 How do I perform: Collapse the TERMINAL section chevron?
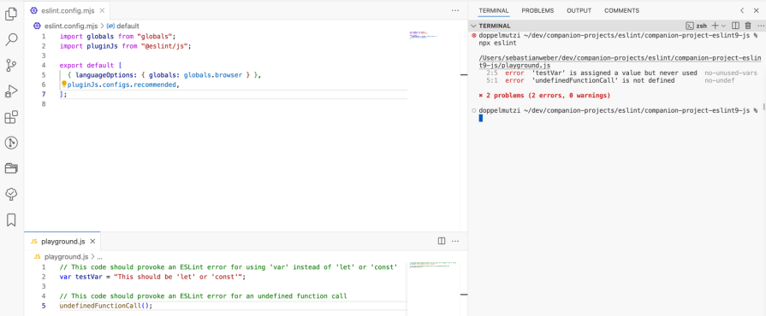(473, 26)
